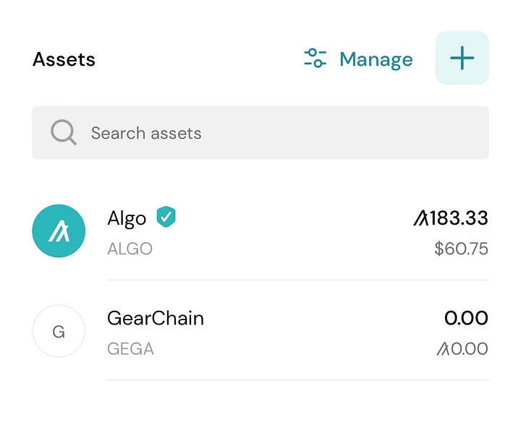Click the ALGO ticker label
Viewport: 521px width, 425px height.
(130, 249)
